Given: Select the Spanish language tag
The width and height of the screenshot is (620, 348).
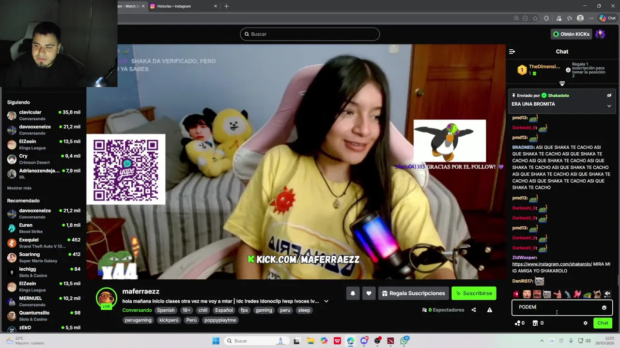Looking at the screenshot, I should (166, 310).
